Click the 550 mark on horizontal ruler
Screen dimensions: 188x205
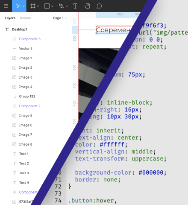tap(120, 14)
